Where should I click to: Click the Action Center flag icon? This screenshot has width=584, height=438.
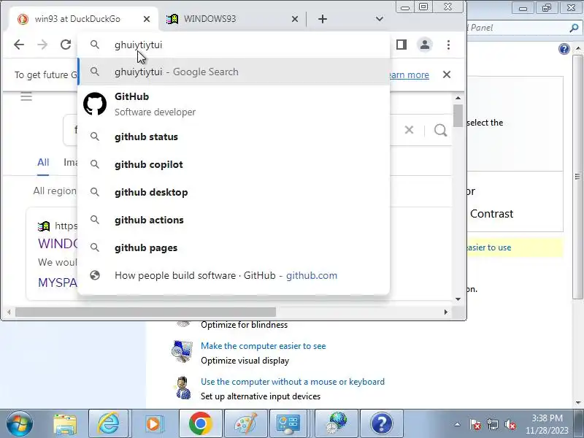pos(475,424)
